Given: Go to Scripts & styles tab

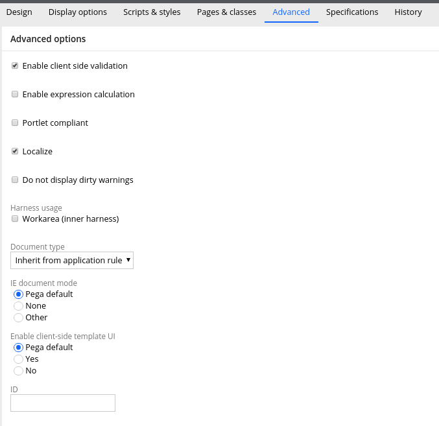Looking at the screenshot, I should pyautogui.click(x=152, y=12).
